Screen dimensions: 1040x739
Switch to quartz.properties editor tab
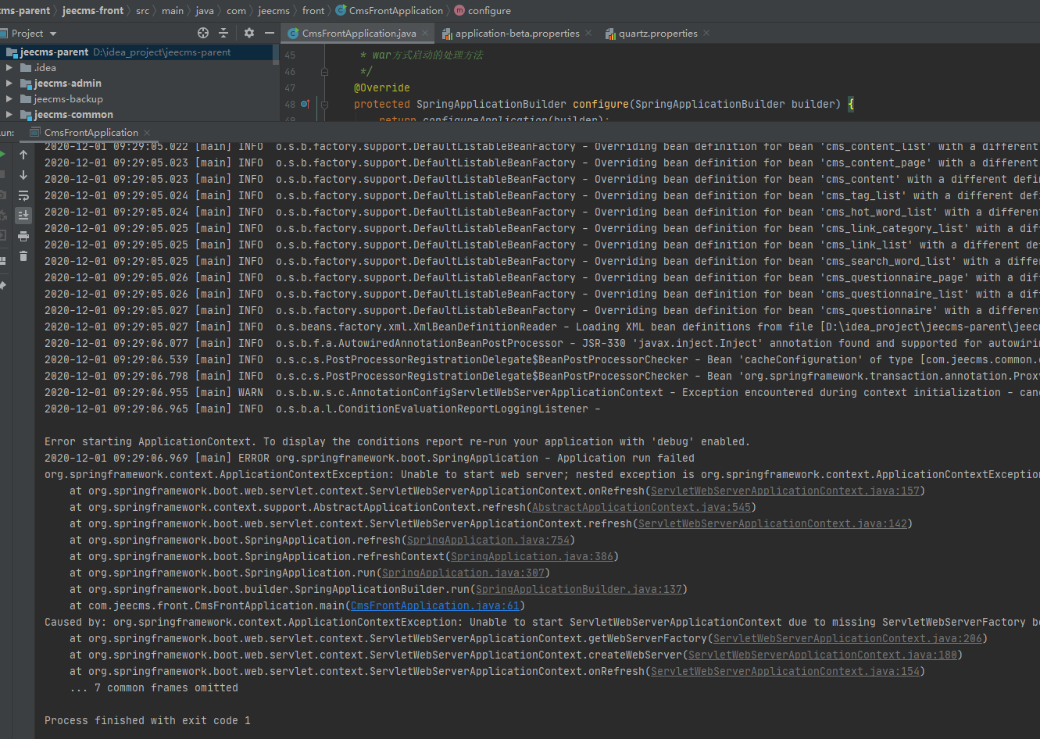click(x=657, y=34)
